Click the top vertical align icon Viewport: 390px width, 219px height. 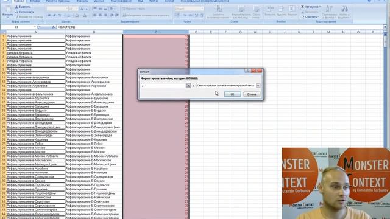pos(95,9)
